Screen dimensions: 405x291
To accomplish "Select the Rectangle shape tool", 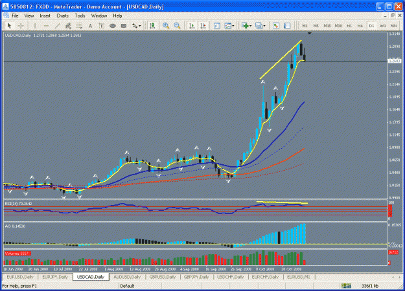I will [124, 26].
